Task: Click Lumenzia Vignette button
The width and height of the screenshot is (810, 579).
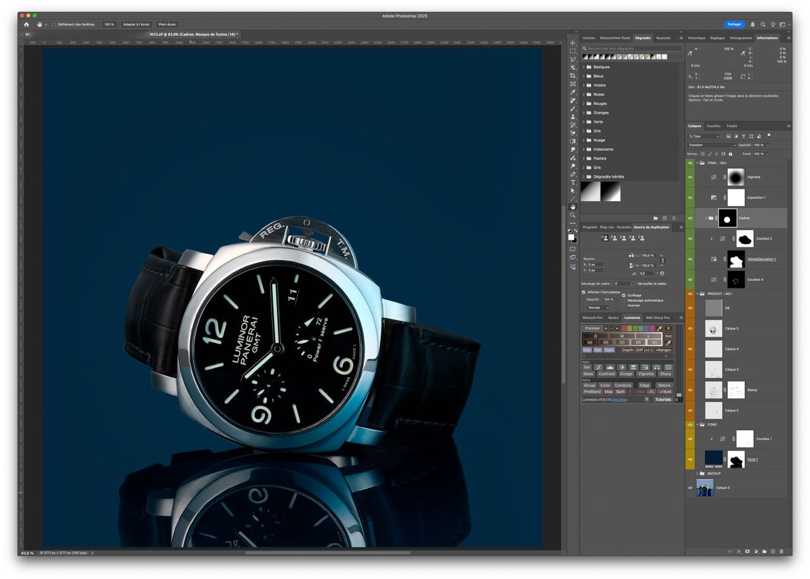Action: coord(645,374)
